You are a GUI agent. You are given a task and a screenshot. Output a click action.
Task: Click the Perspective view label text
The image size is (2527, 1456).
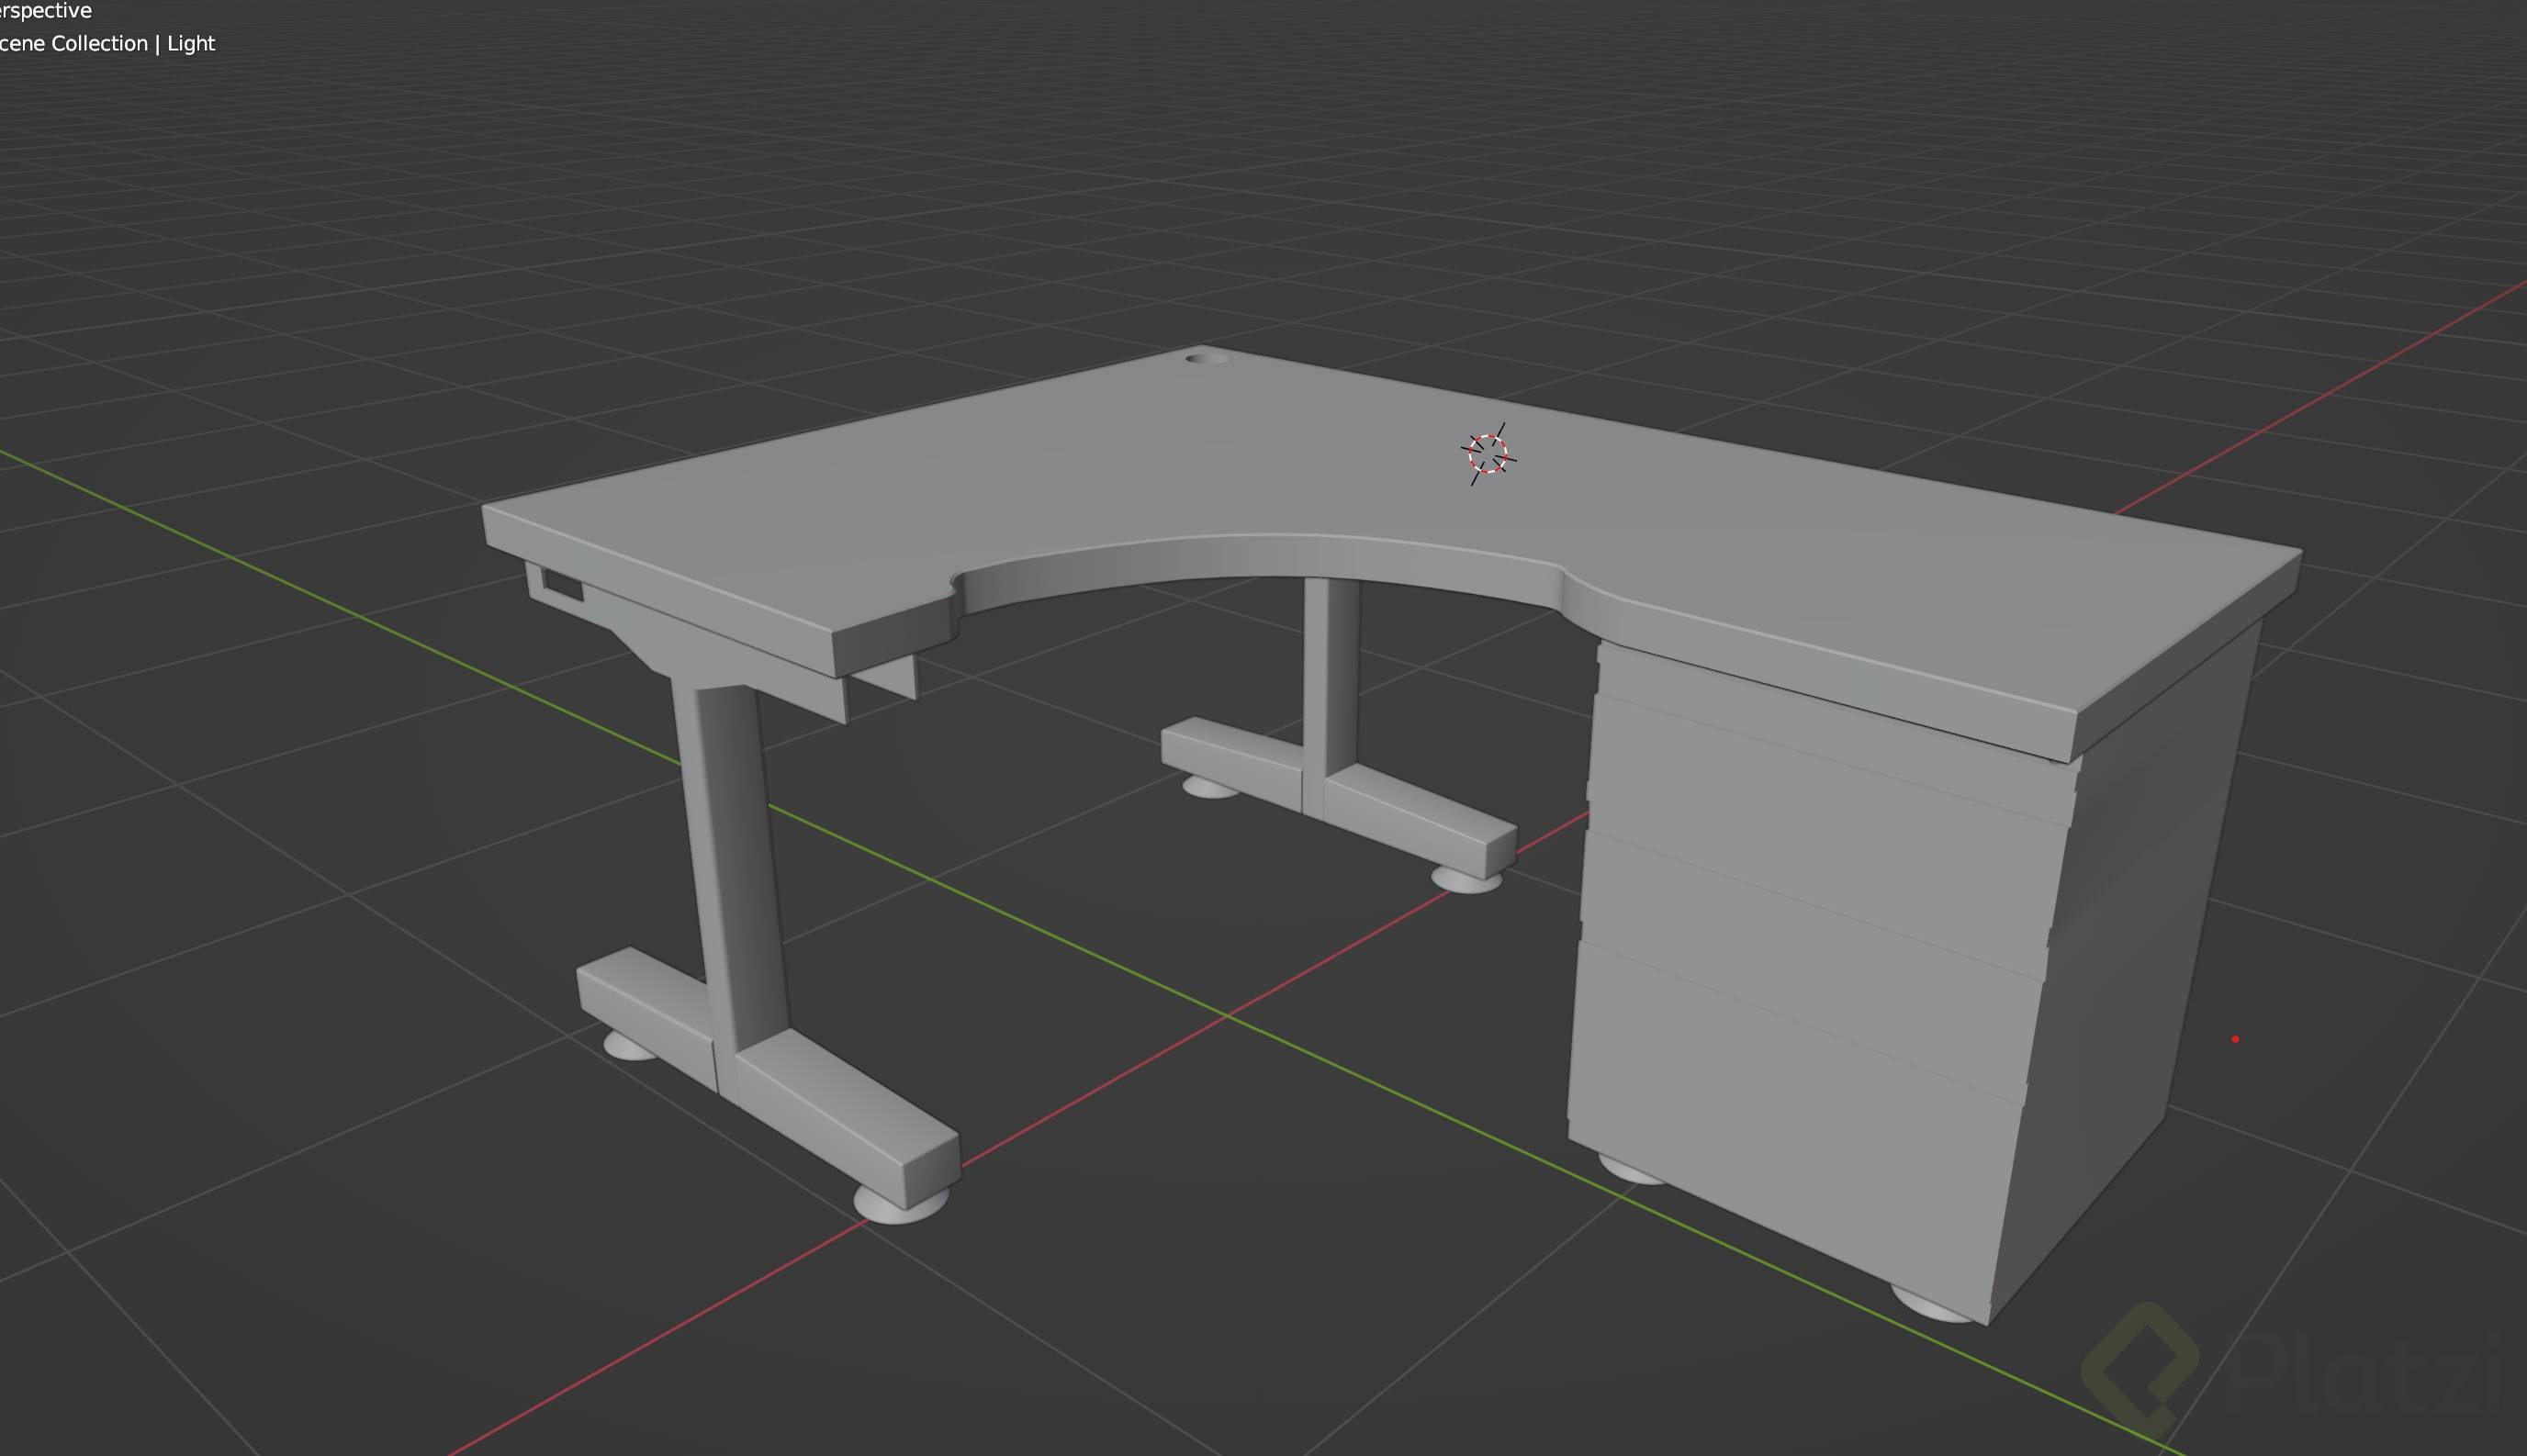click(x=46, y=11)
